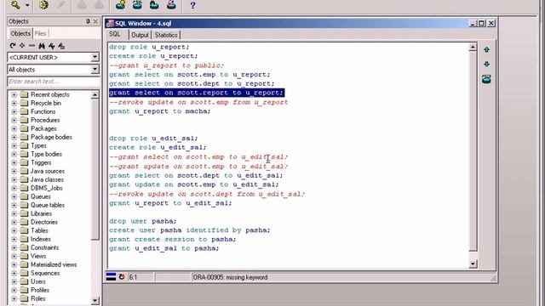Click the third teal database toolbar icon
The image size is (545, 306).
[x=154, y=5]
